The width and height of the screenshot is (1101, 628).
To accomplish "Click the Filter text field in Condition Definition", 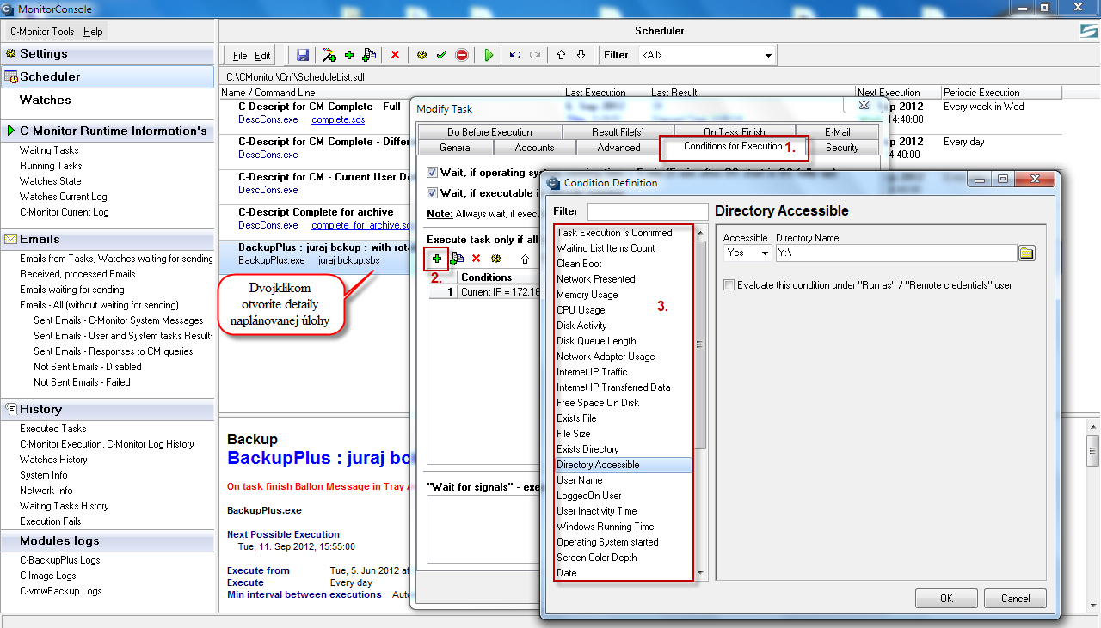I will point(648,211).
